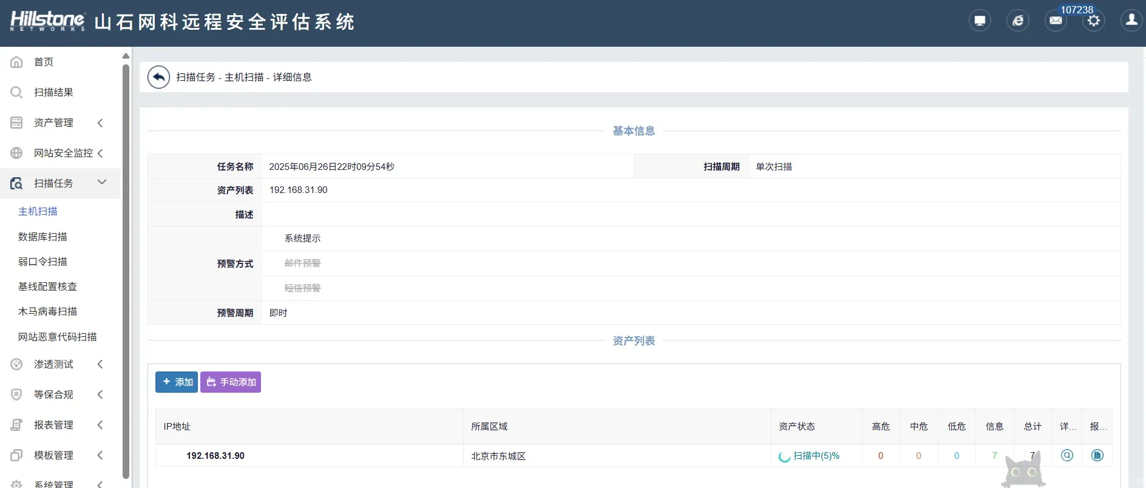Click the 首页 home icon in sidebar
The width and height of the screenshot is (1146, 488).
coord(16,62)
